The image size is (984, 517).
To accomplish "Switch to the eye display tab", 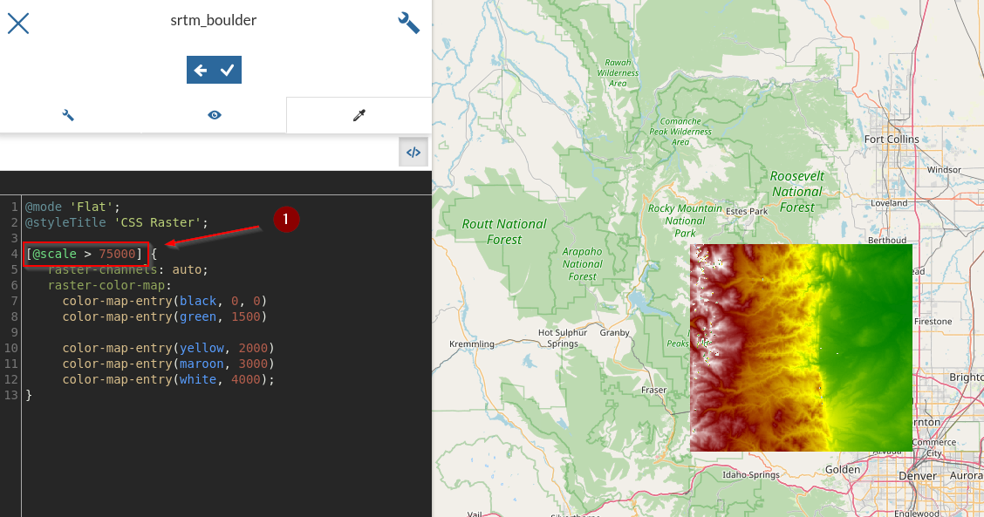I will 215,115.
